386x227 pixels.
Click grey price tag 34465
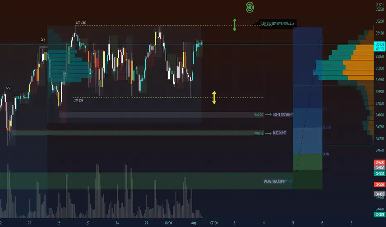(x=380, y=194)
